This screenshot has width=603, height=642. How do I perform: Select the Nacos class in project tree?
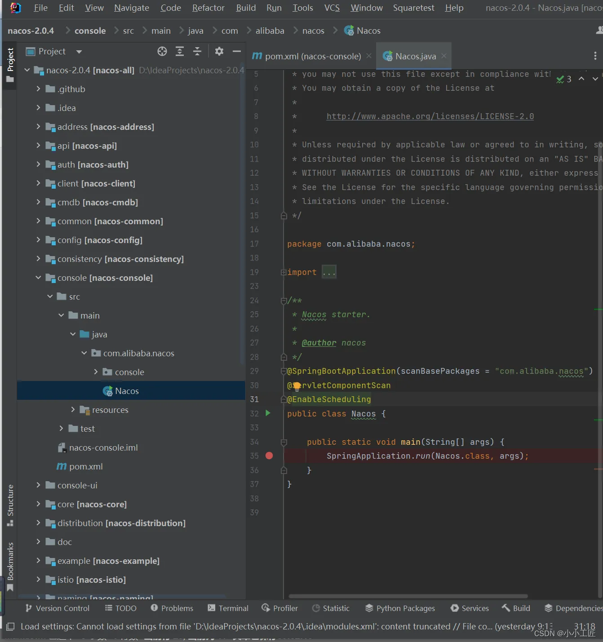coord(131,391)
